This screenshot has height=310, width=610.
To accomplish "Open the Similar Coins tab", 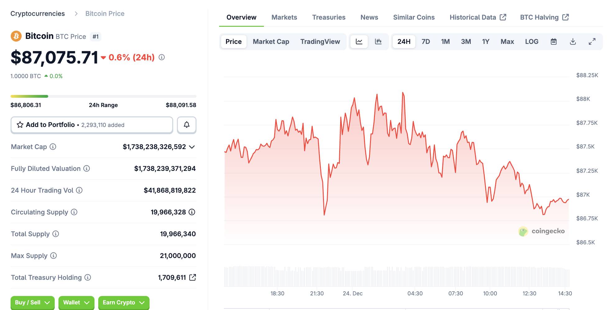I will click(414, 17).
